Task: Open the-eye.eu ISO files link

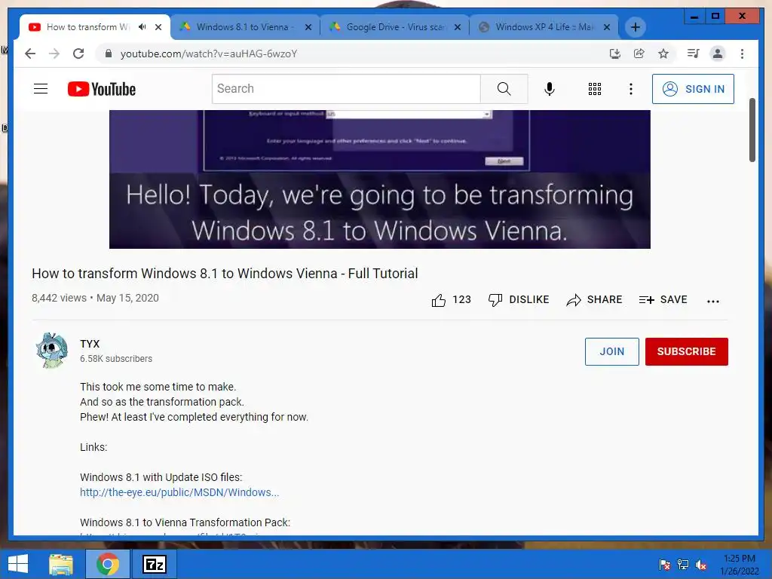Action: point(179,492)
